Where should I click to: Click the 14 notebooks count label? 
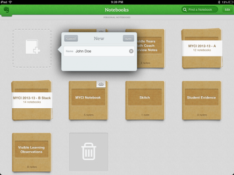[32, 102]
